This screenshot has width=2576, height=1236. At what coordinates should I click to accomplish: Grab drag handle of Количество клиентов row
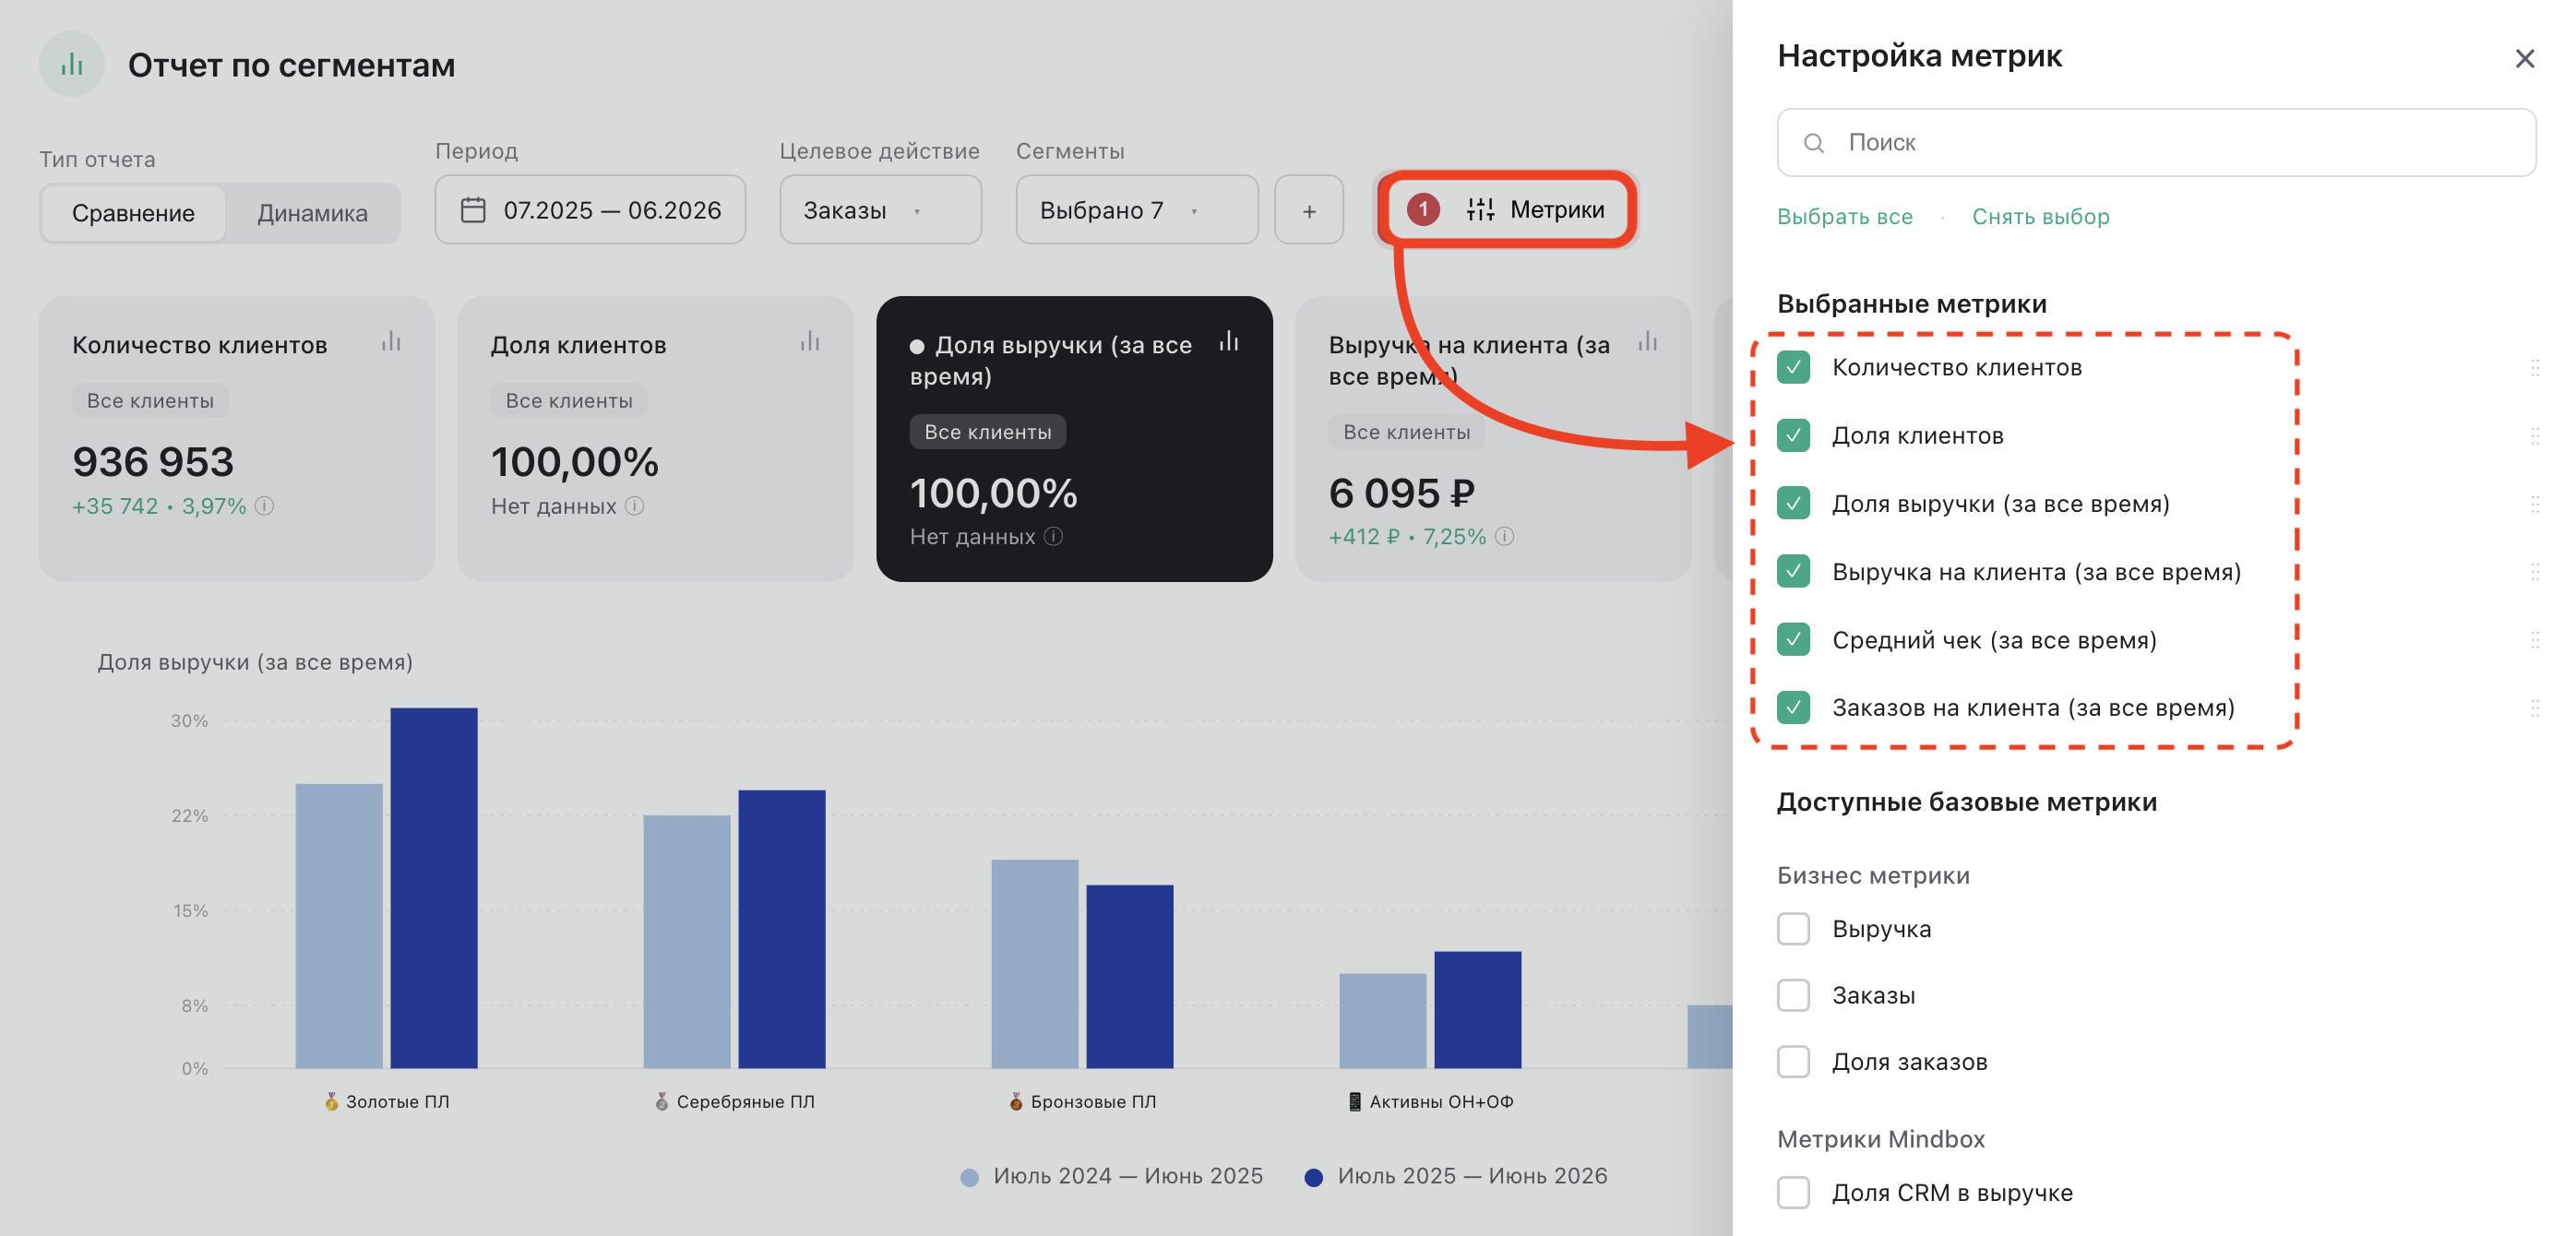point(2535,368)
